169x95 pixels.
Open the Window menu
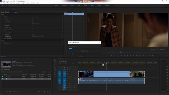(x=33, y=3)
